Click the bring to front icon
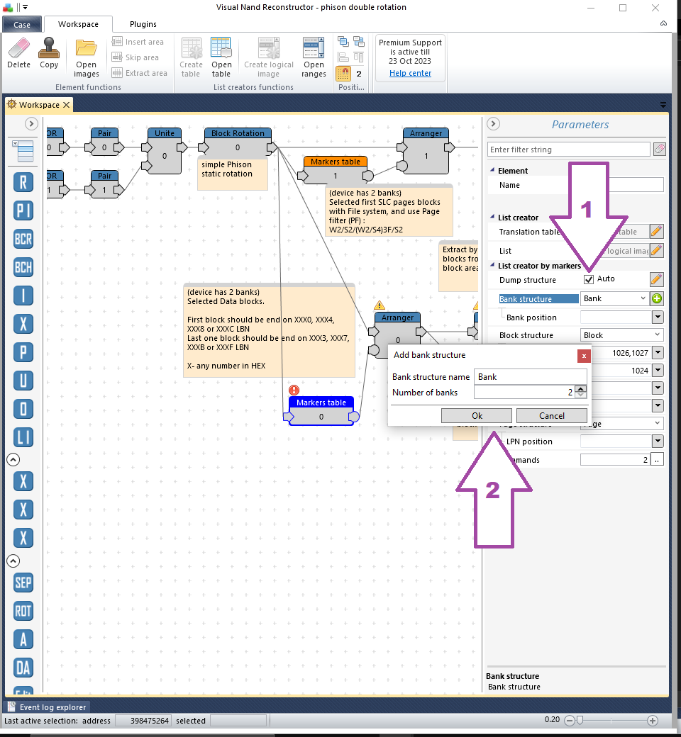The image size is (681, 737). click(343, 42)
